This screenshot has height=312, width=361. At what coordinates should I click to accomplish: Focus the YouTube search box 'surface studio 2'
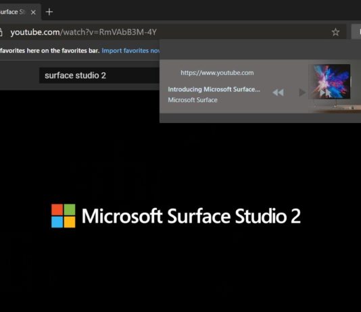pyautogui.click(x=99, y=76)
